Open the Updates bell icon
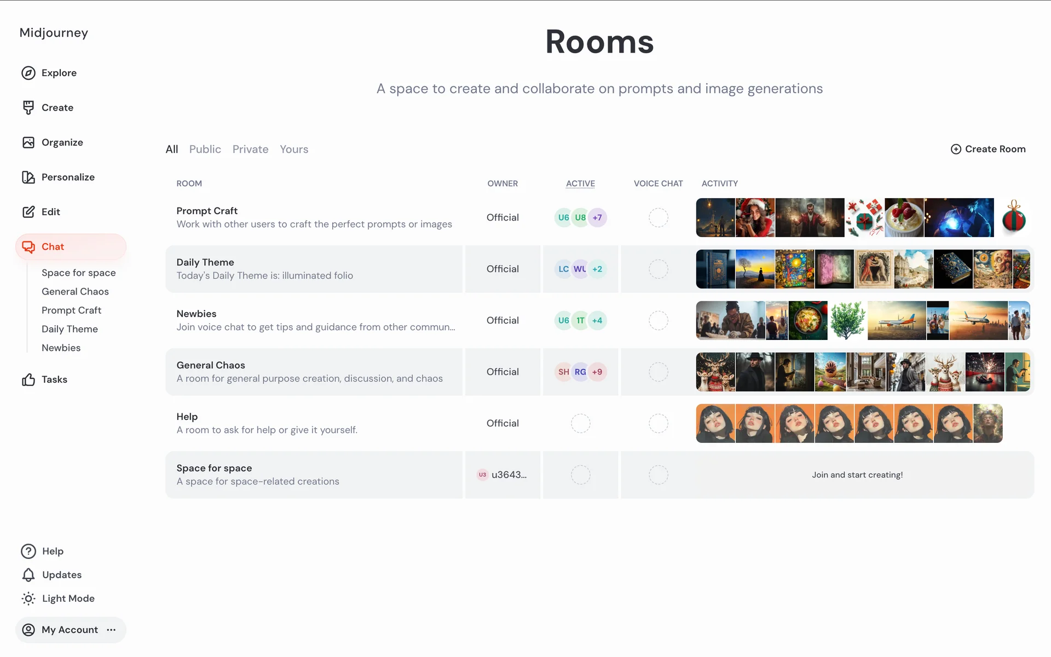1051x657 pixels. click(x=28, y=575)
